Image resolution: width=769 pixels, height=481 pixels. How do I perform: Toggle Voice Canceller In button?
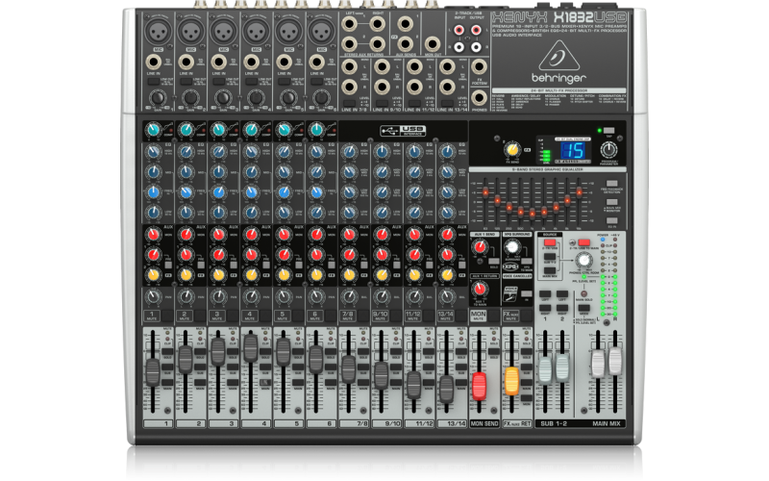[526, 294]
